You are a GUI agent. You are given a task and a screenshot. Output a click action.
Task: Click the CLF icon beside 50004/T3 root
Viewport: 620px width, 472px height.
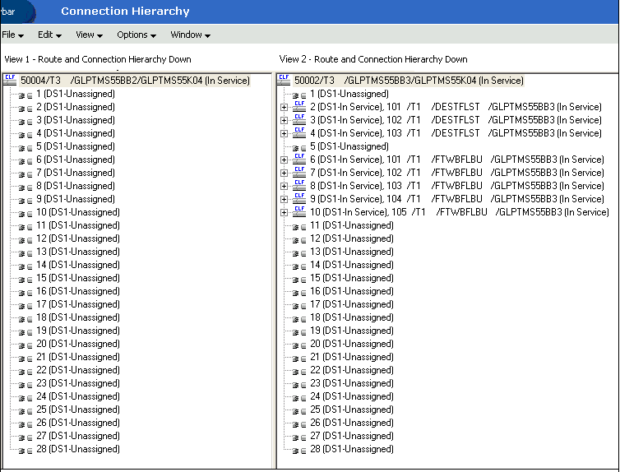coord(10,80)
